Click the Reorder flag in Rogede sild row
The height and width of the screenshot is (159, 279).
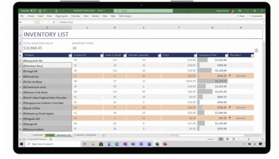(230, 118)
